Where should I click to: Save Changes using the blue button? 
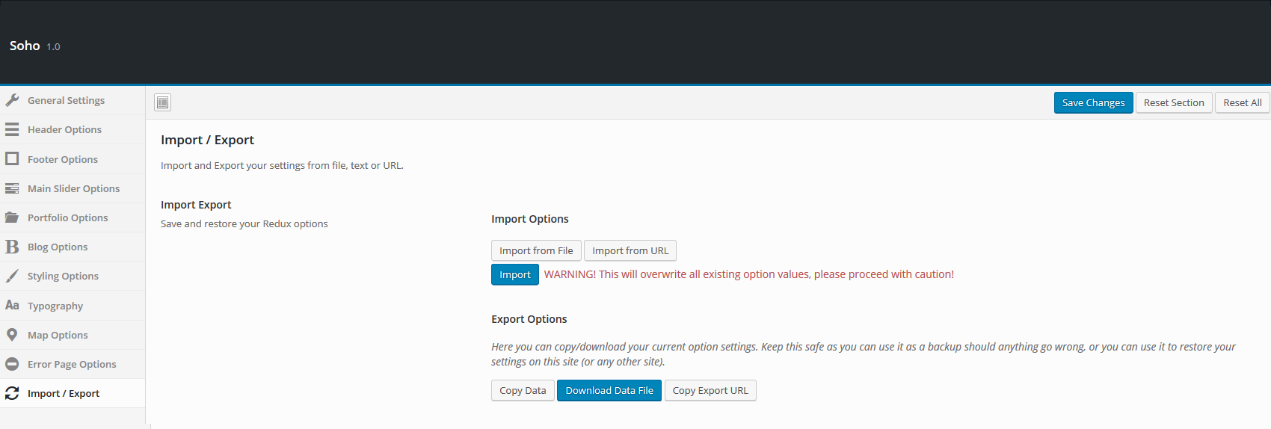coord(1093,102)
